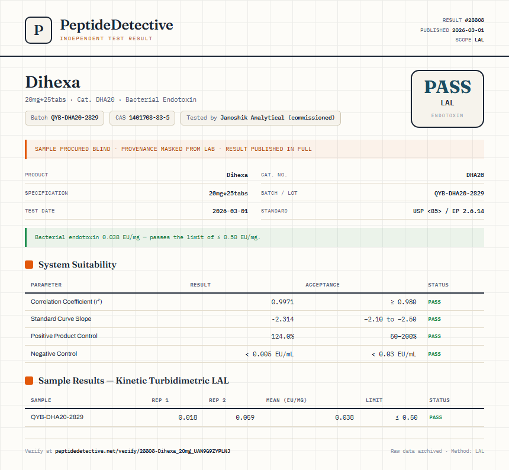Select the correlation result 0.9971
Viewport: 509px width, 470px height.
(282, 302)
